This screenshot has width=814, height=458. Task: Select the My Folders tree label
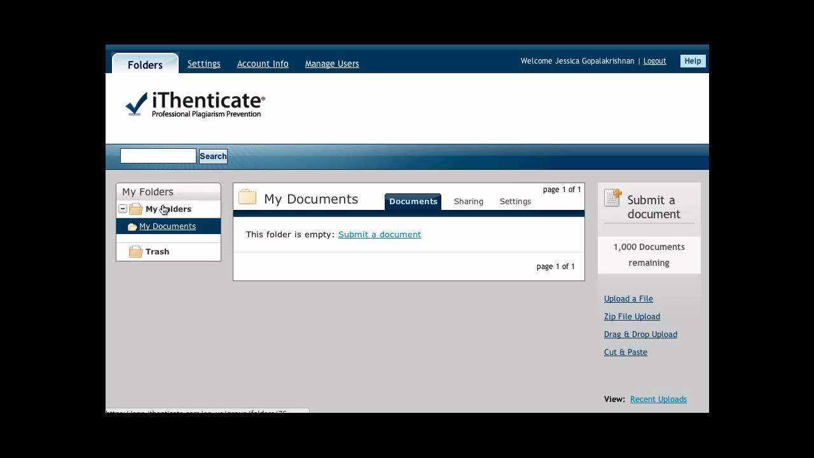pyautogui.click(x=169, y=209)
